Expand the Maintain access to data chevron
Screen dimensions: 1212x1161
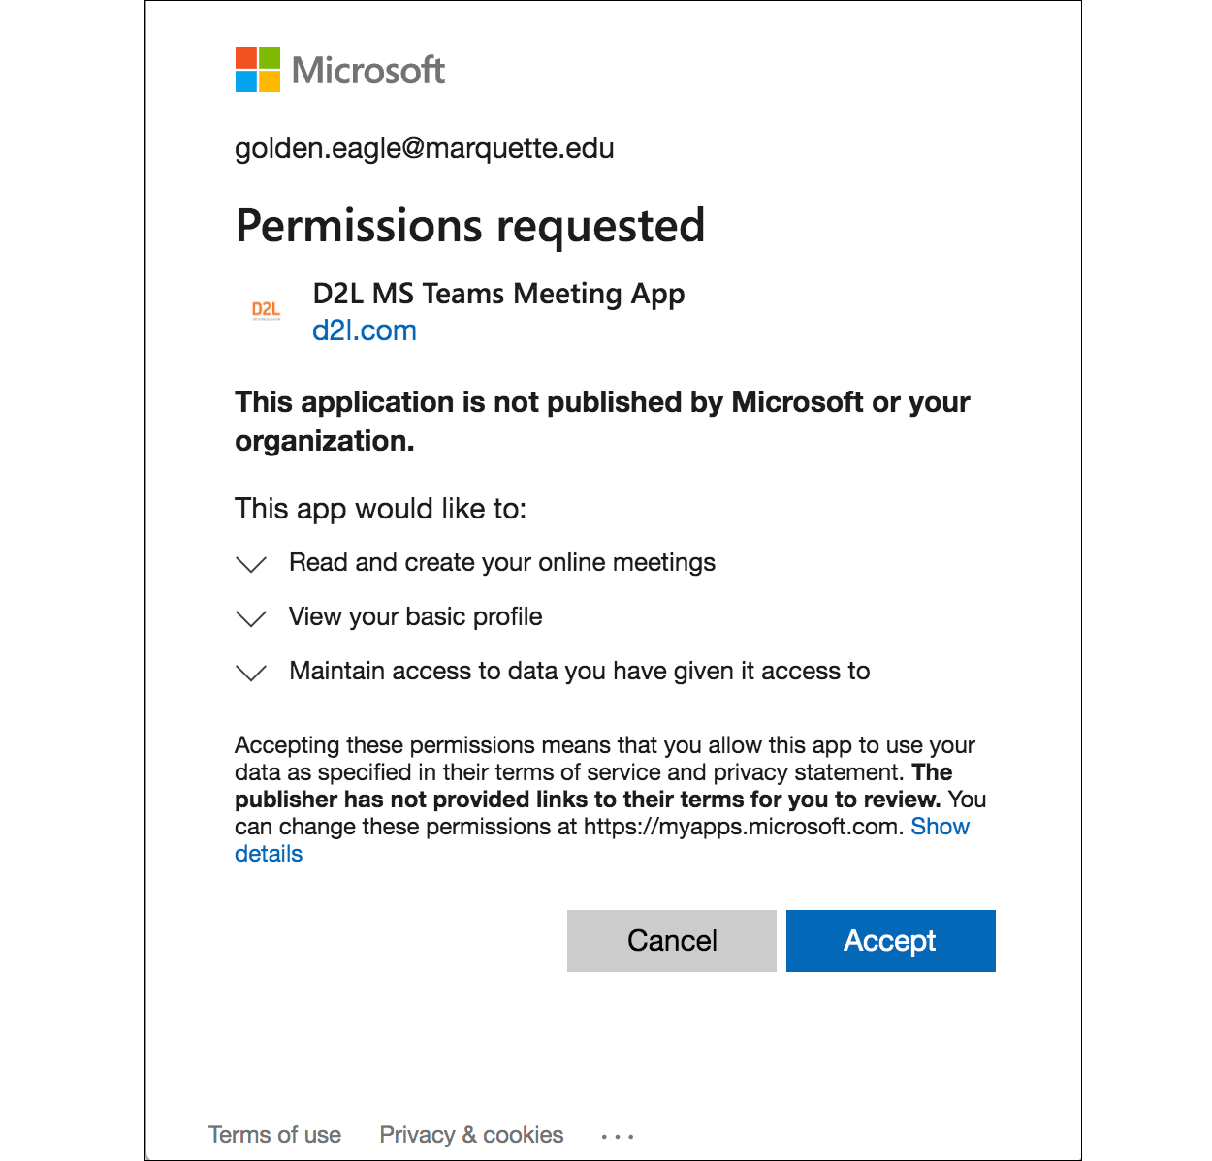tap(251, 673)
